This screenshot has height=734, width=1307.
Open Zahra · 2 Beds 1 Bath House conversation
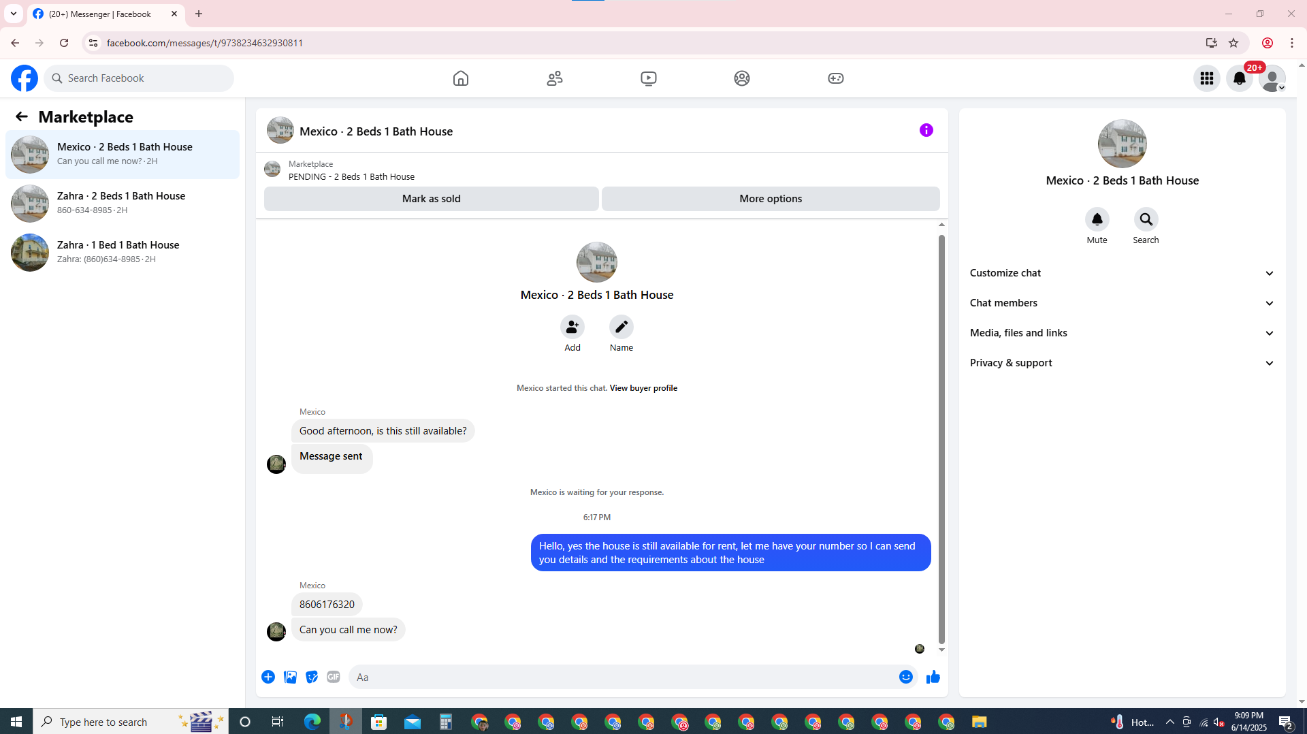[x=123, y=204]
